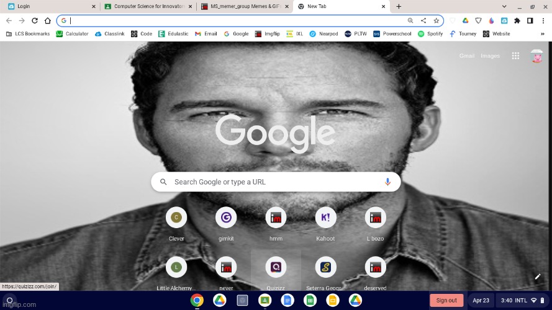Open the Google apps grid
This screenshot has height=310, width=552.
click(x=515, y=56)
